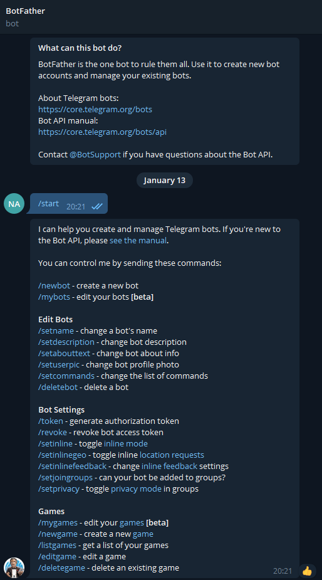This screenshot has width=322, height=580.
Task: Click the thumbs up reaction emoji
Action: 307,571
